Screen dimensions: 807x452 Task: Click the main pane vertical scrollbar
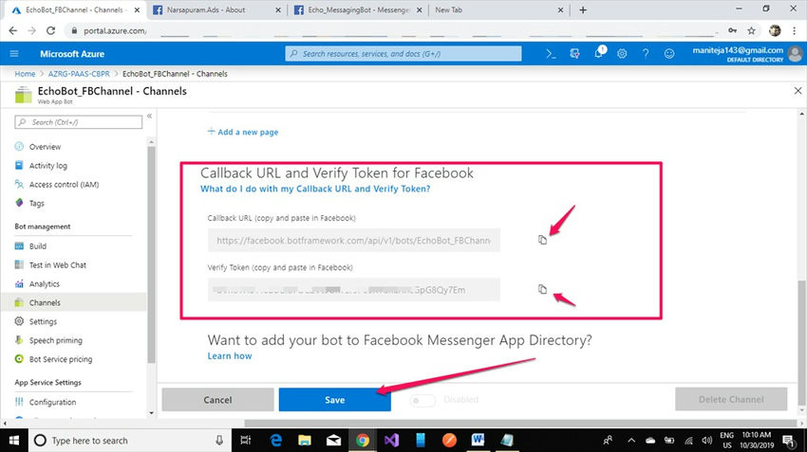[801, 341]
